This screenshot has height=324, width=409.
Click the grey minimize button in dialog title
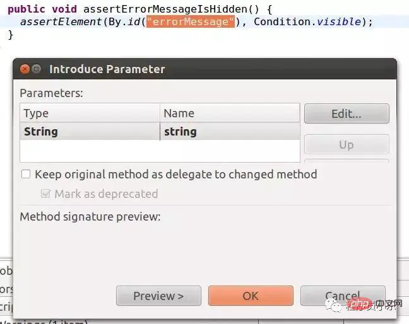click(x=37, y=69)
